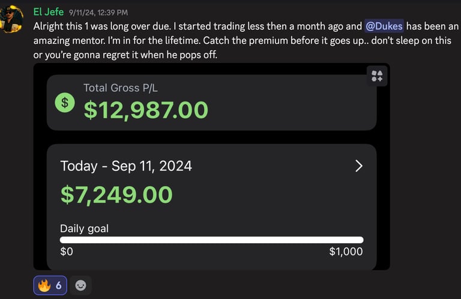Open El Jefe username profile
The height and width of the screenshot is (299, 461).
(x=49, y=12)
